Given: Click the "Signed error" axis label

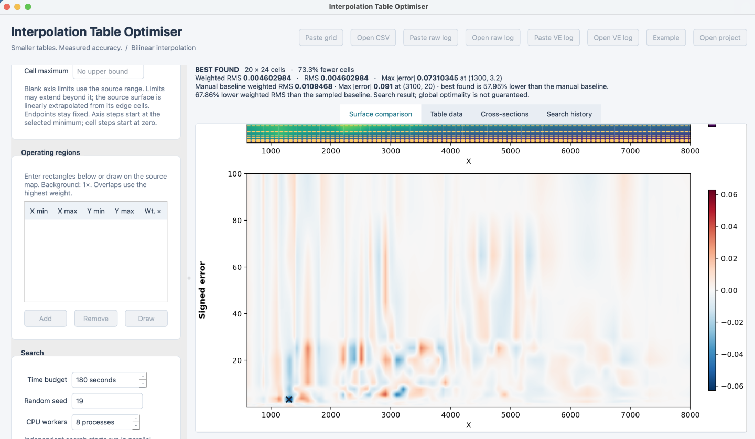Looking at the screenshot, I should point(202,290).
